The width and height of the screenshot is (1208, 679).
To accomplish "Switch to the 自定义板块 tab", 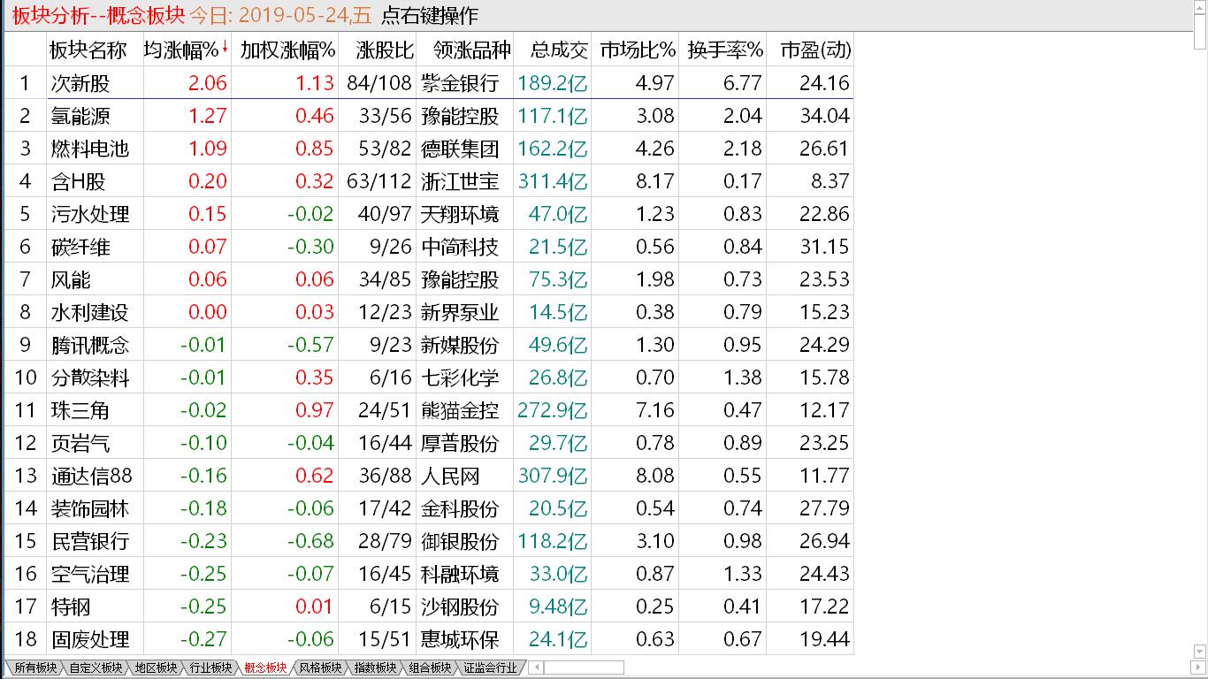I will (96, 668).
